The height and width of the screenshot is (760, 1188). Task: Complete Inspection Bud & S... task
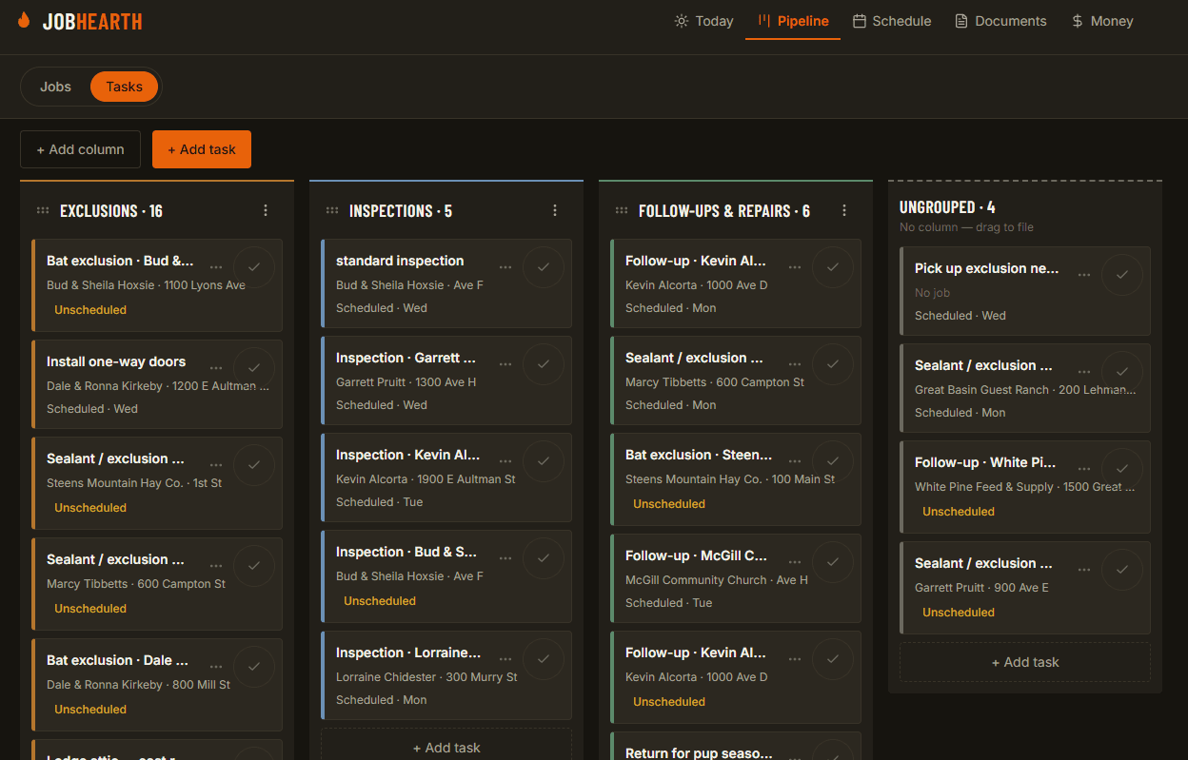(x=544, y=558)
